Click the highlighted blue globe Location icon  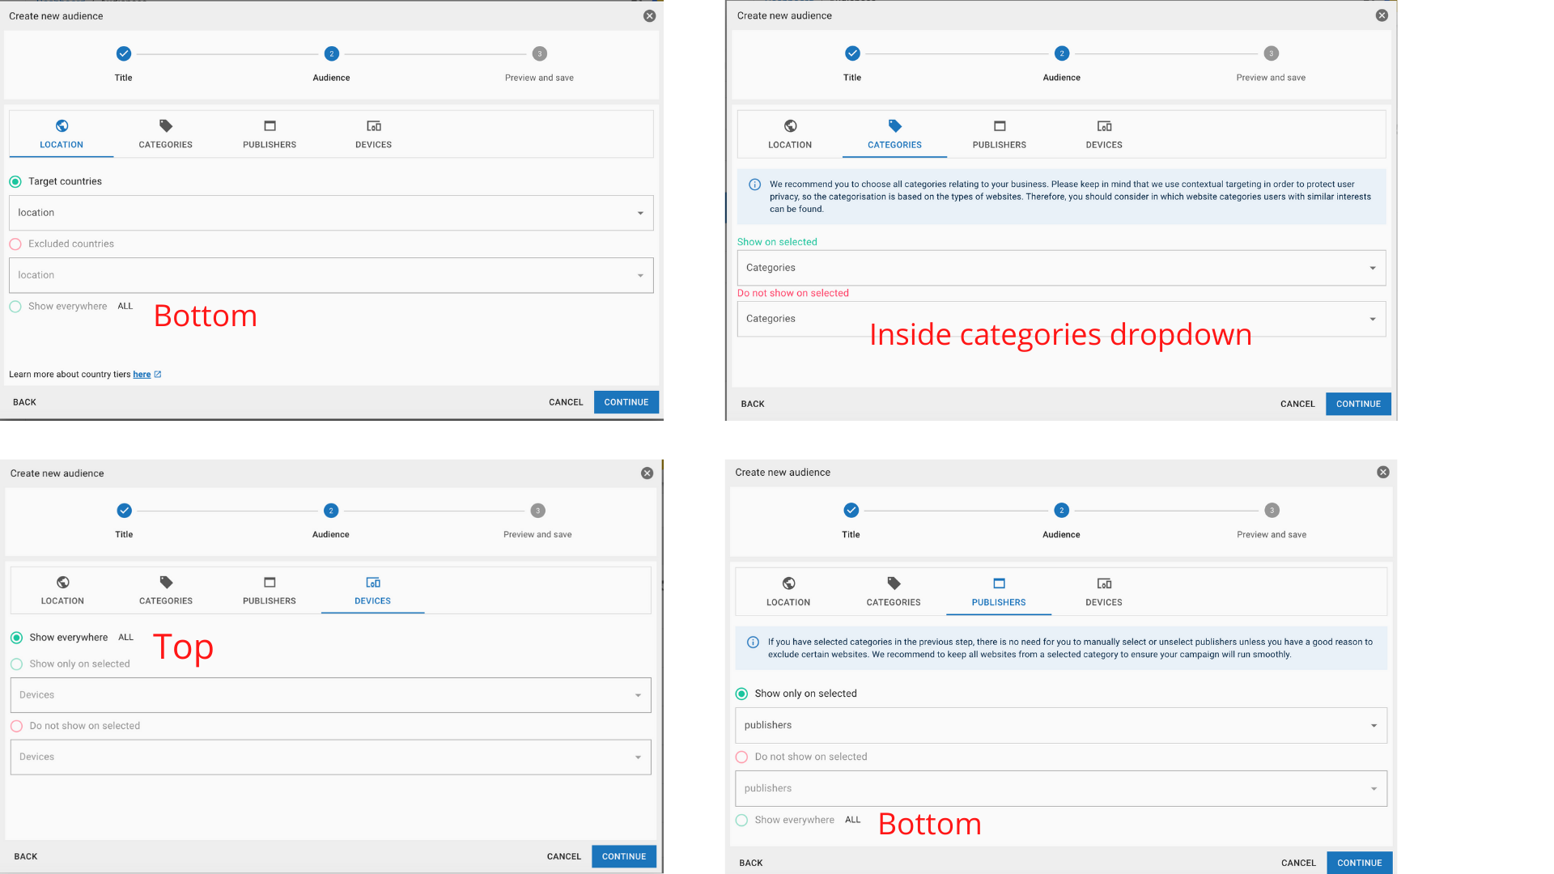click(x=62, y=125)
